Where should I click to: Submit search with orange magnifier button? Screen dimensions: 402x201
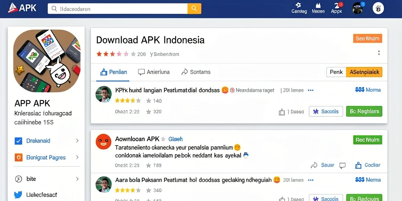tap(194, 9)
